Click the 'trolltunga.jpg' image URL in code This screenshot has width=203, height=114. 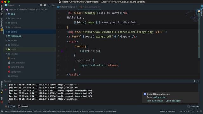pyautogui.click(x=118, y=32)
